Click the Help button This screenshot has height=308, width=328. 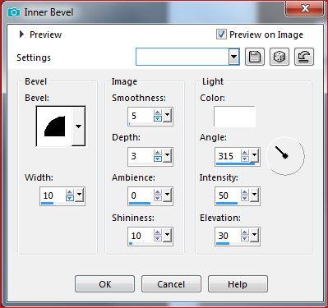238,284
